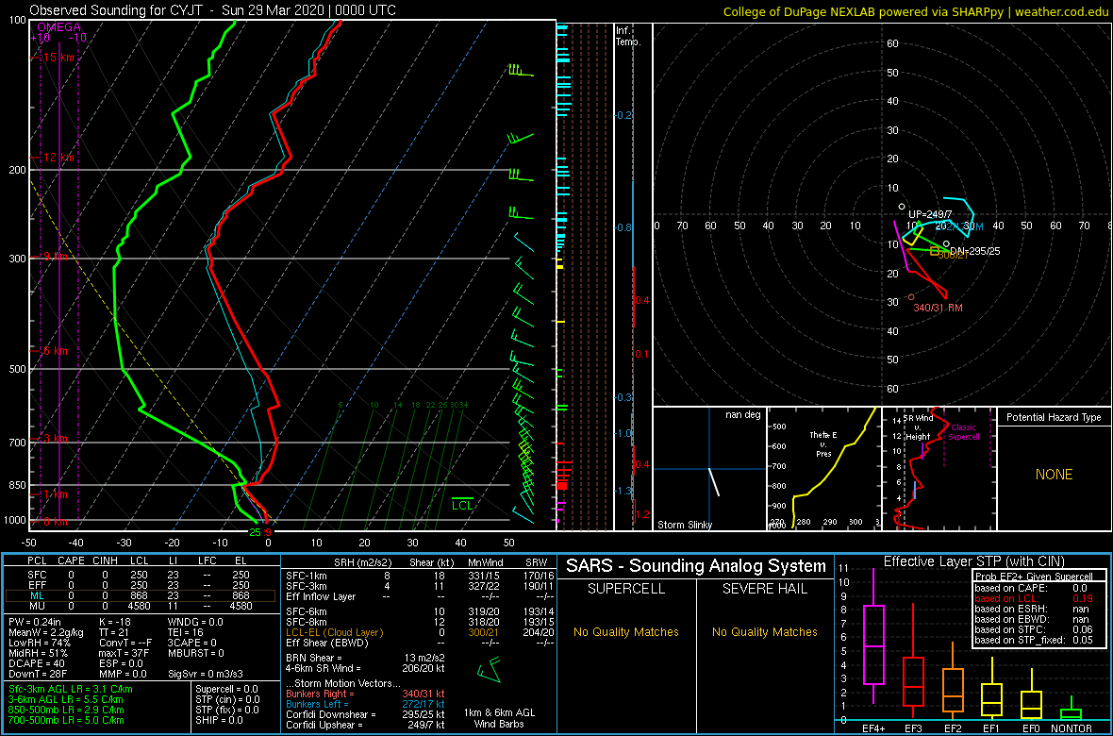Click the STP (cin) = 0.0 value
1113x736 pixels.
pos(226,700)
